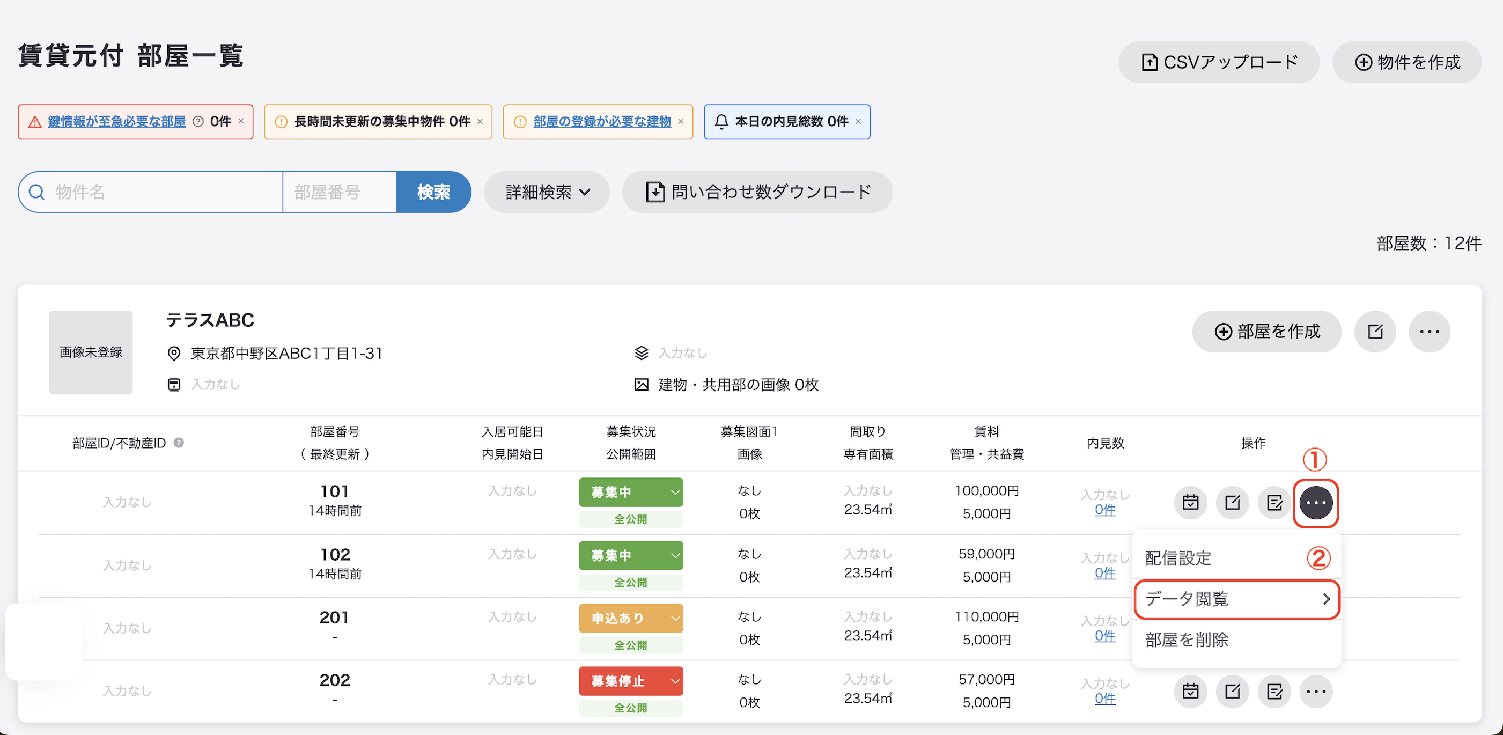Click the help icon beside 部屋ID/不動産ID
The width and height of the screenshot is (1503, 735).
pyautogui.click(x=179, y=443)
